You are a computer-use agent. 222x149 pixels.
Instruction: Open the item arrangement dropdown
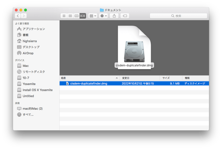coord(93,16)
